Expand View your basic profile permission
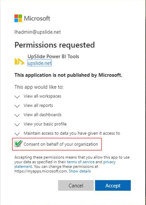Screen dimensions: 146x205 [x=17, y=125]
